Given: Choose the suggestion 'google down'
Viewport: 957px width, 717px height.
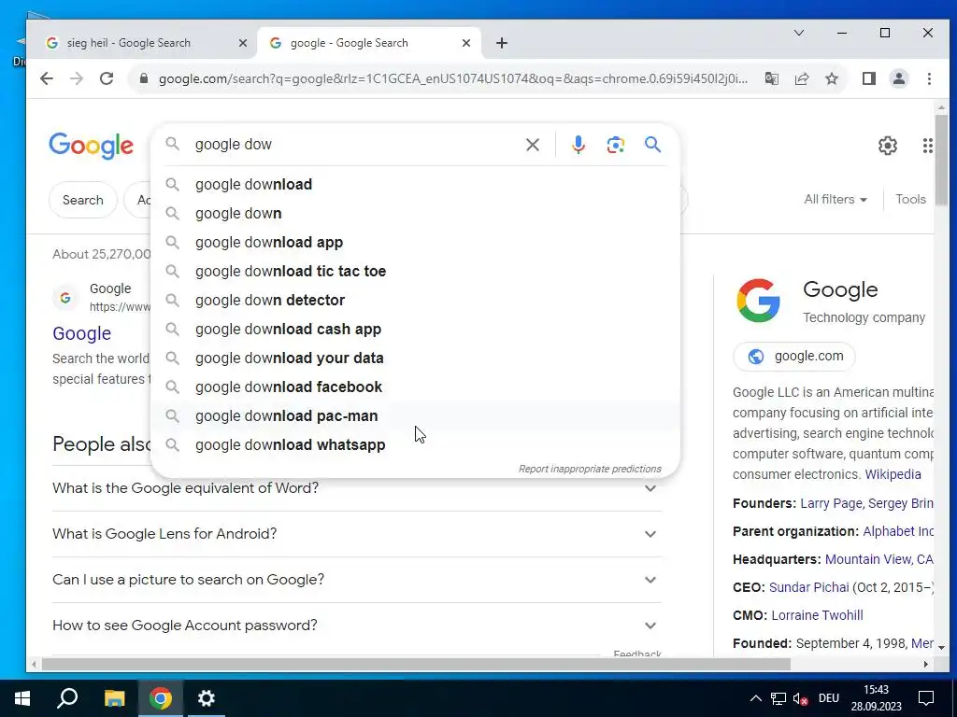Looking at the screenshot, I should 415,214.
